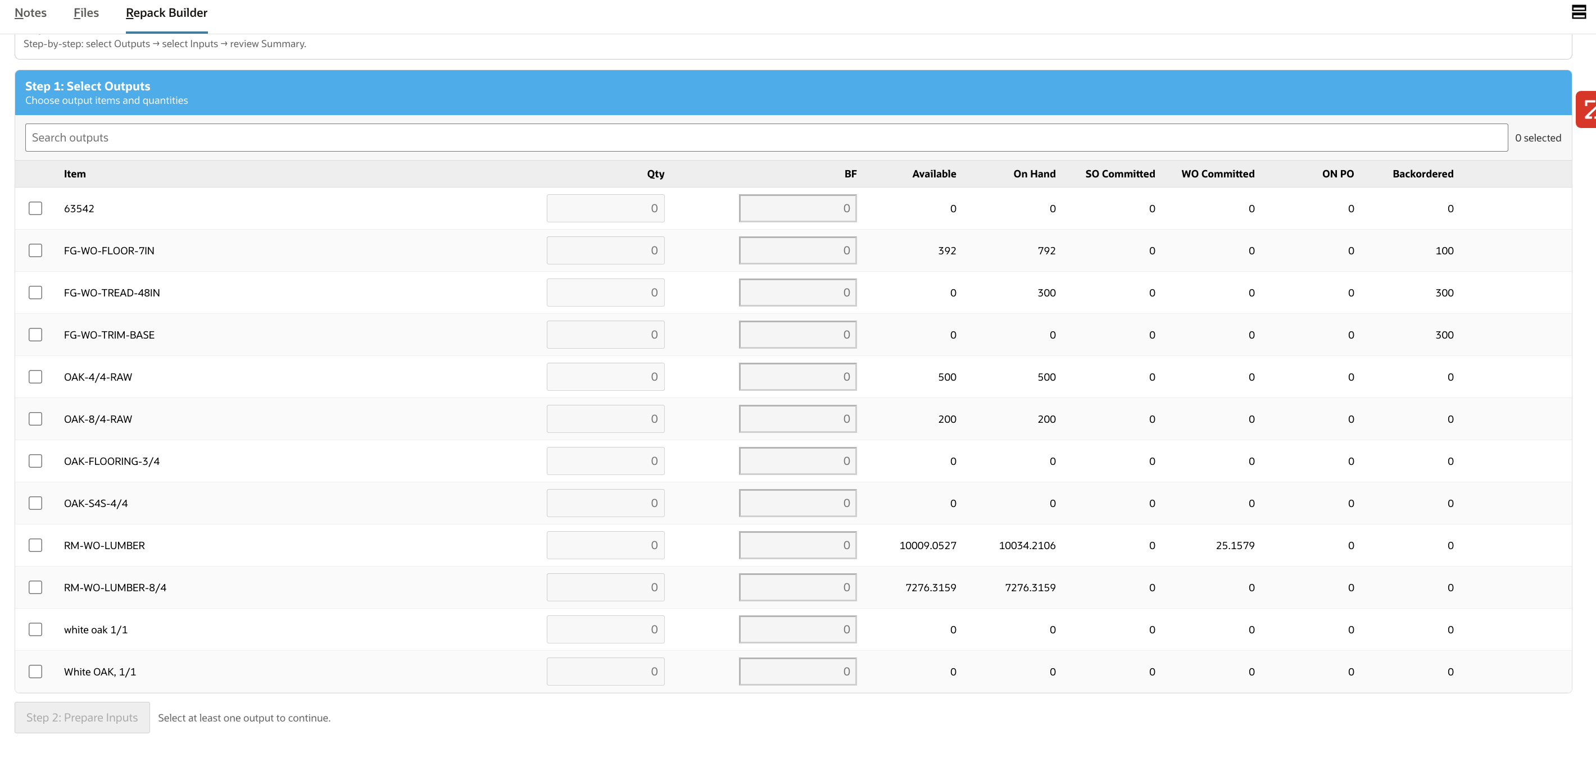Click the Available column header
The height and width of the screenshot is (758, 1596).
933,174
